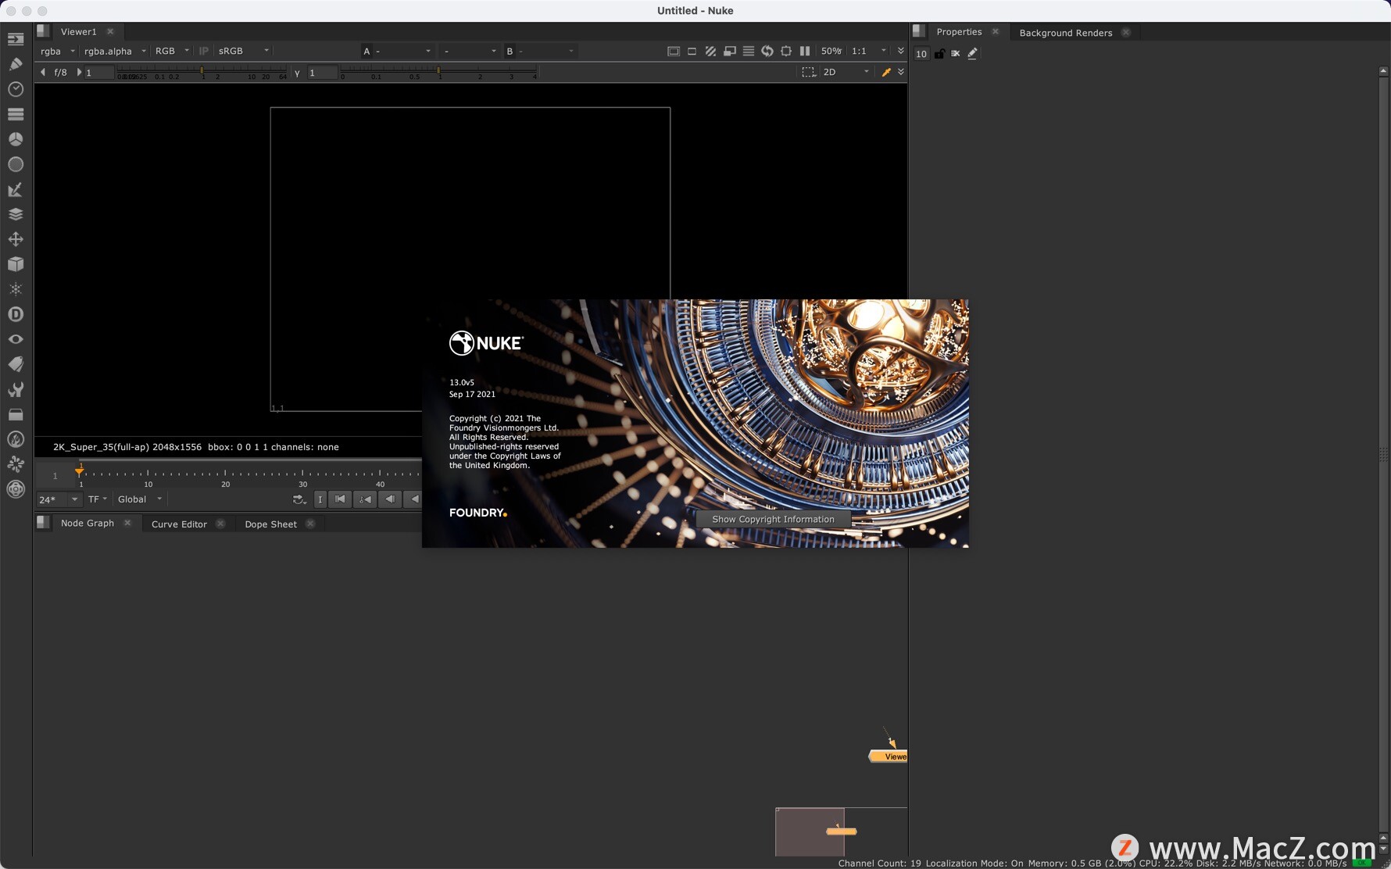This screenshot has height=869, width=1391.
Task: Switch to the Curve Editor tab
Action: pyautogui.click(x=179, y=524)
